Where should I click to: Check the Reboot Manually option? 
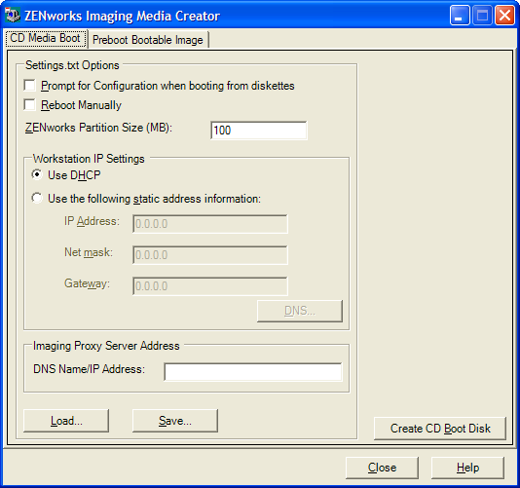(x=30, y=105)
